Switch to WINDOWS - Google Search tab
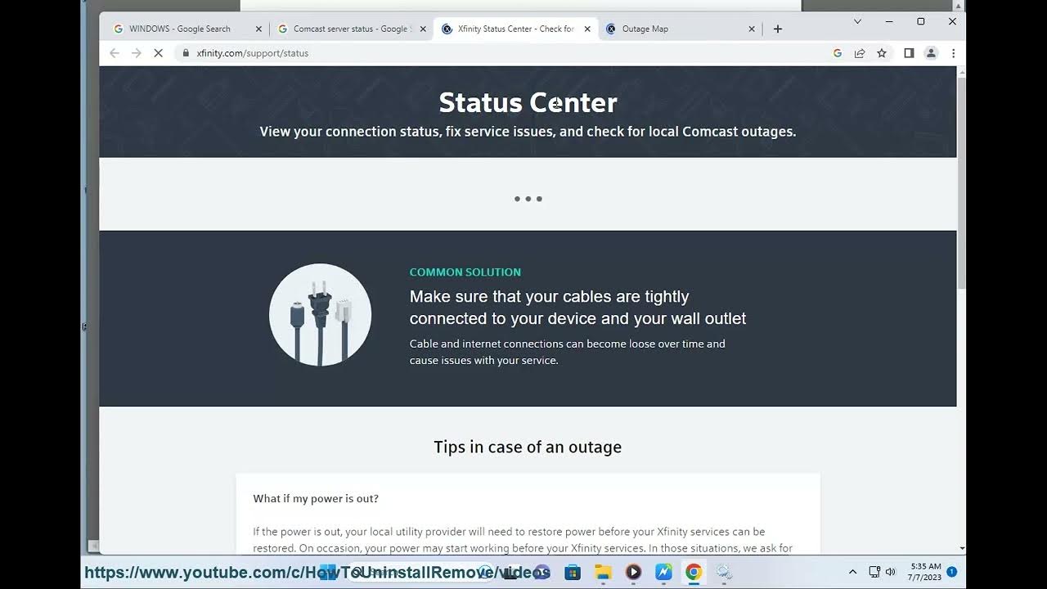Image resolution: width=1047 pixels, height=589 pixels. [x=186, y=29]
